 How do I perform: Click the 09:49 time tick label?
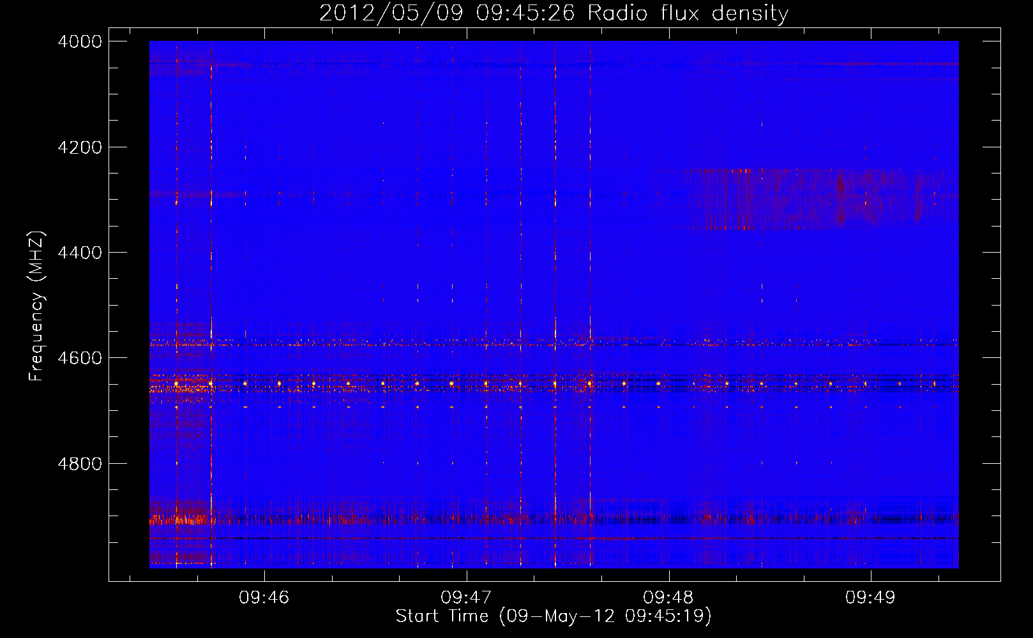click(x=870, y=598)
